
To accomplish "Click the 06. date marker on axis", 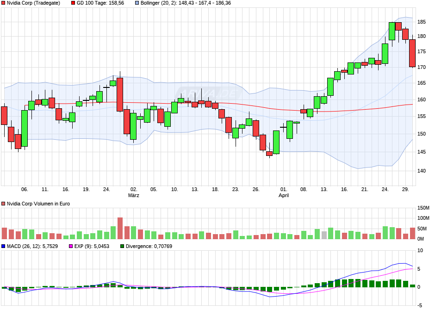I will tap(25, 189).
